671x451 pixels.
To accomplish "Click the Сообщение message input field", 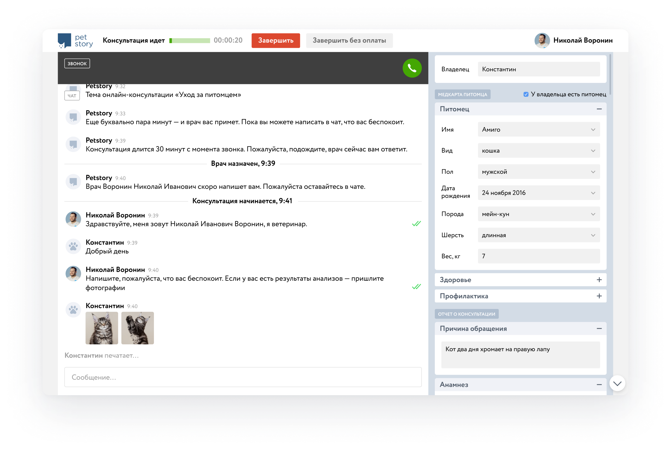I will pos(243,377).
